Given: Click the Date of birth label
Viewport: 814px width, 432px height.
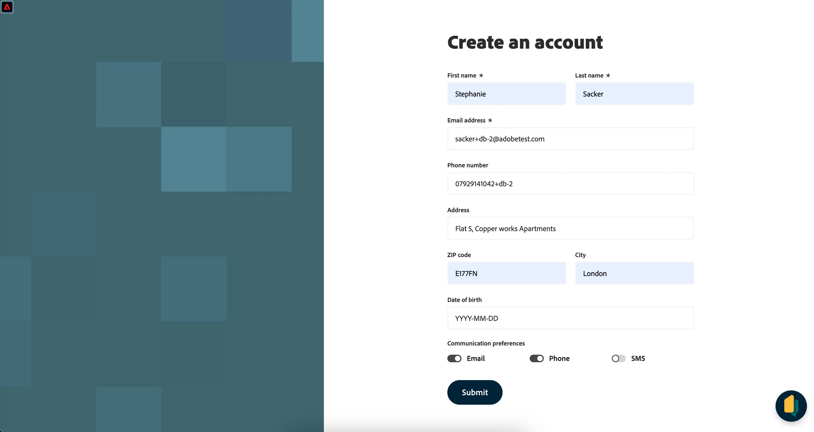Looking at the screenshot, I should 464,300.
